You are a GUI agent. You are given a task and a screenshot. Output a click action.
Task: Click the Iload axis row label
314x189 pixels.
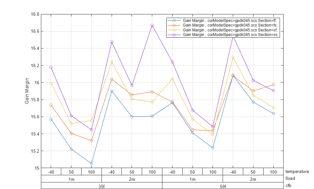click(290, 179)
